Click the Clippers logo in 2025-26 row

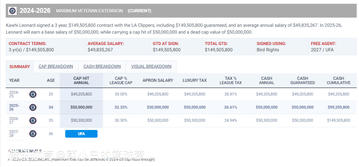33,107
